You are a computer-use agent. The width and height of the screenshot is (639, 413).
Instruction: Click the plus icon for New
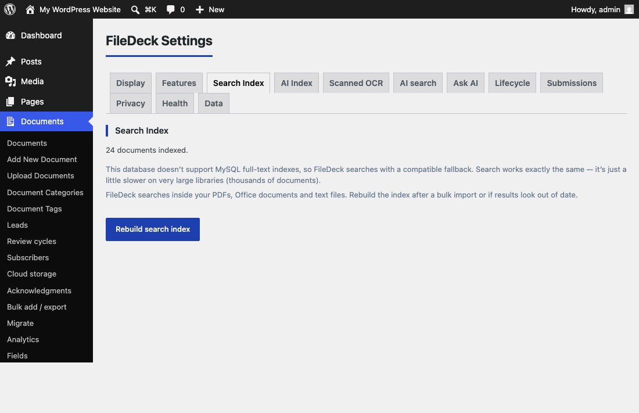tap(200, 9)
